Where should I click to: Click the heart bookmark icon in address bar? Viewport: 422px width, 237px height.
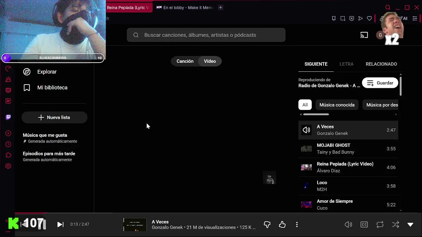[370, 18]
